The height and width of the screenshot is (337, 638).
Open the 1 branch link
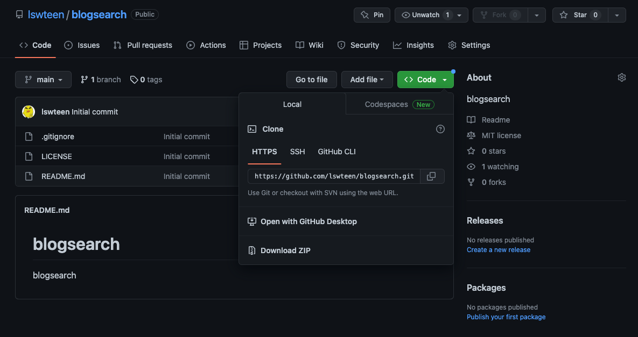coord(101,80)
